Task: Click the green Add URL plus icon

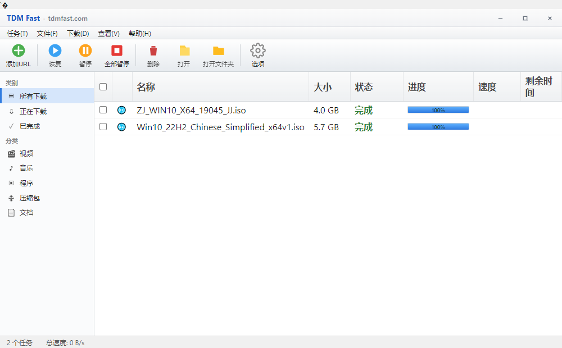Action: pyautogui.click(x=19, y=51)
